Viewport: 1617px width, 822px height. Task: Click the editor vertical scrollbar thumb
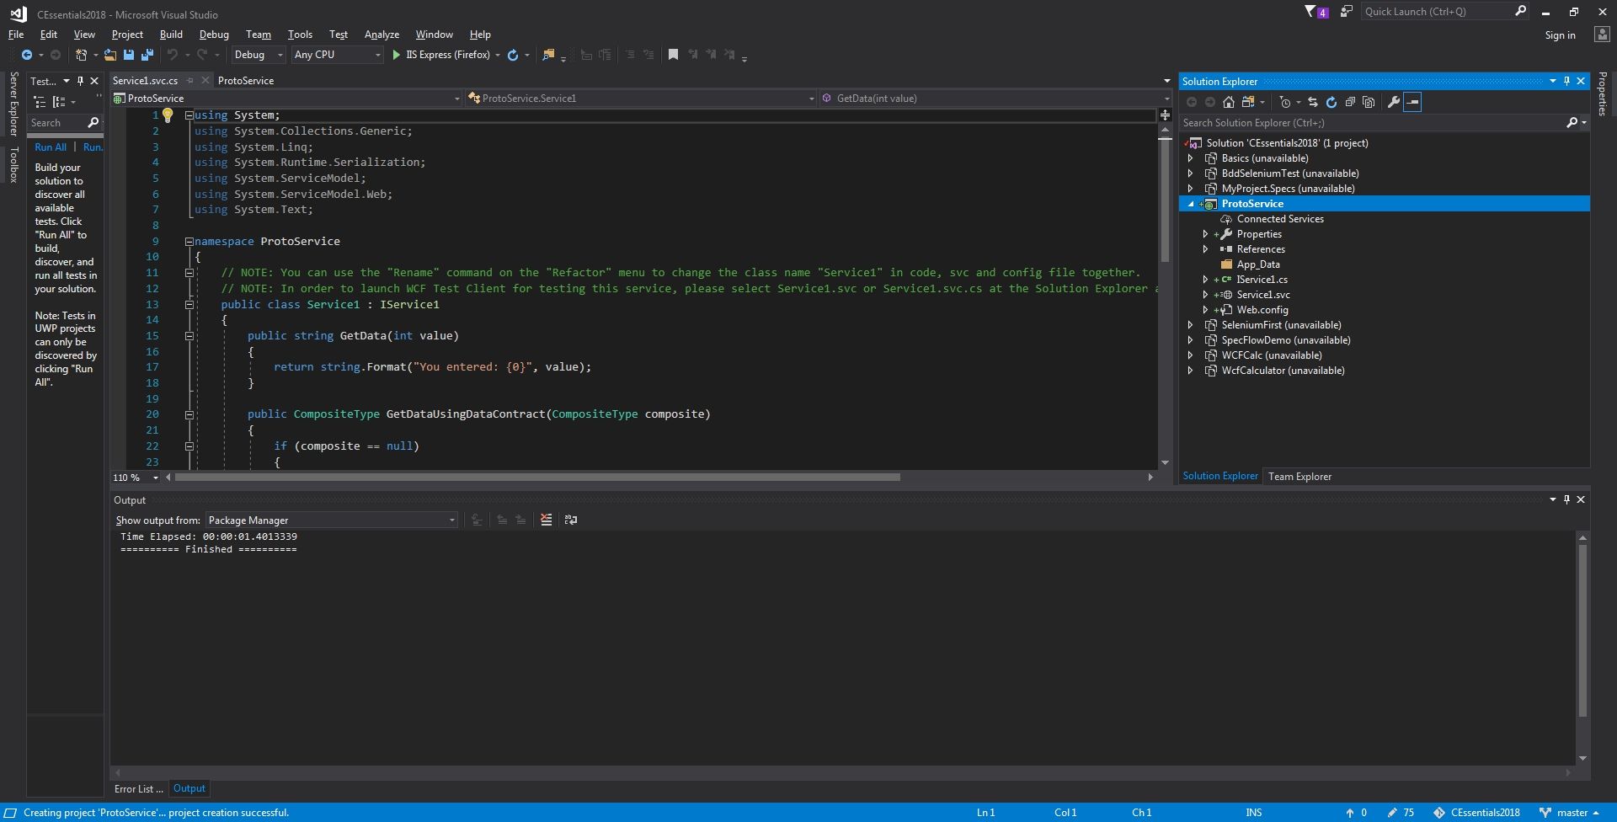click(1165, 200)
